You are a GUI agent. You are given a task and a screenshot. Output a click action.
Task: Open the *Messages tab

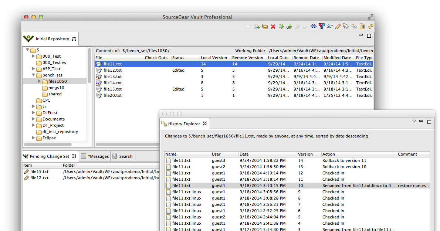[x=95, y=156]
